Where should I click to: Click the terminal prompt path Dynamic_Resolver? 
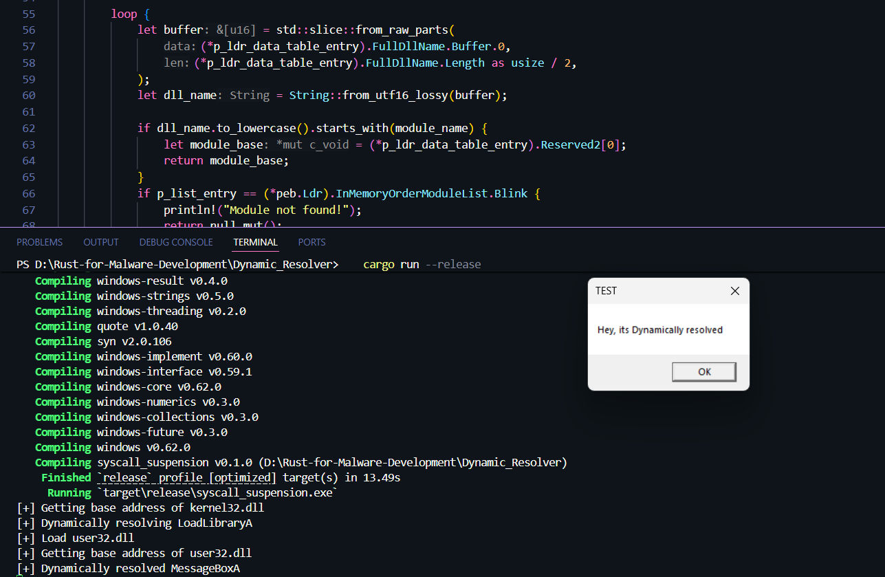(283, 265)
